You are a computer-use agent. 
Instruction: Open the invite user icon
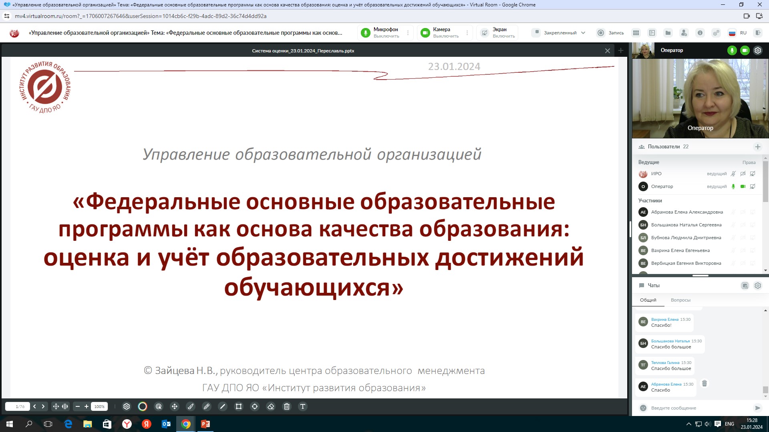click(x=684, y=33)
